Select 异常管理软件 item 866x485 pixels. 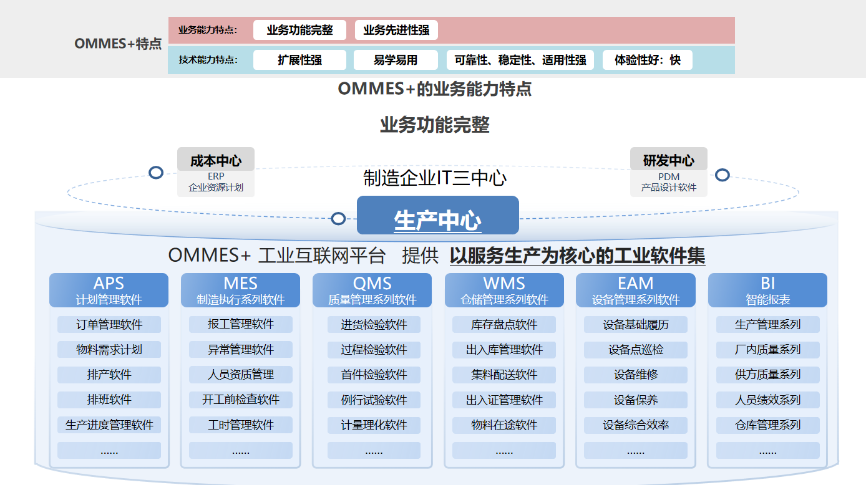pyautogui.click(x=241, y=349)
